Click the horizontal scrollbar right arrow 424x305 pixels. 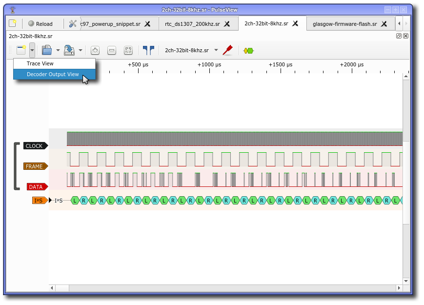(399, 288)
